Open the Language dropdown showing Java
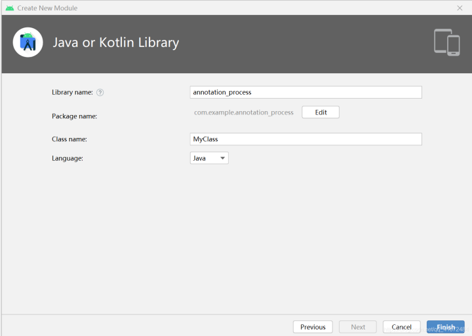This screenshot has width=472, height=336. tap(209, 158)
